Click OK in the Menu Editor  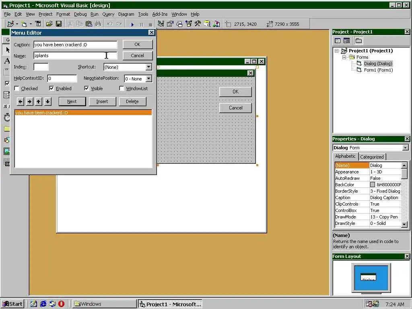(138, 44)
